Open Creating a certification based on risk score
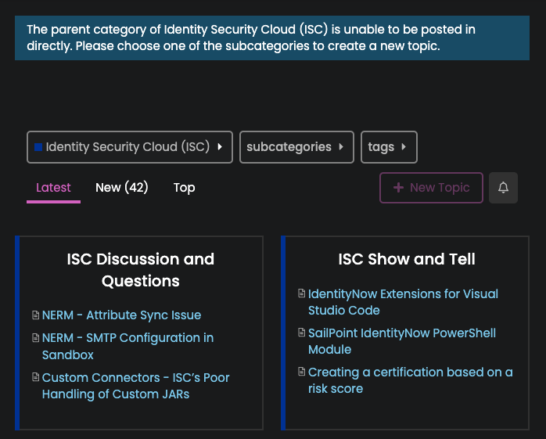 (x=410, y=380)
